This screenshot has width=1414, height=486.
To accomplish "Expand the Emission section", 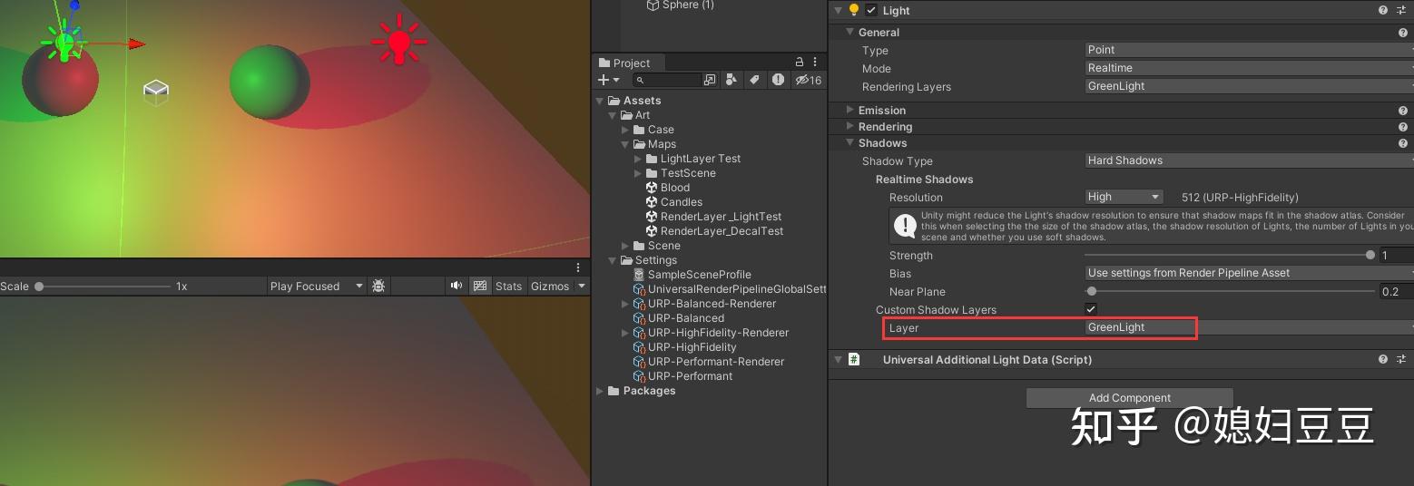I will coord(850,111).
